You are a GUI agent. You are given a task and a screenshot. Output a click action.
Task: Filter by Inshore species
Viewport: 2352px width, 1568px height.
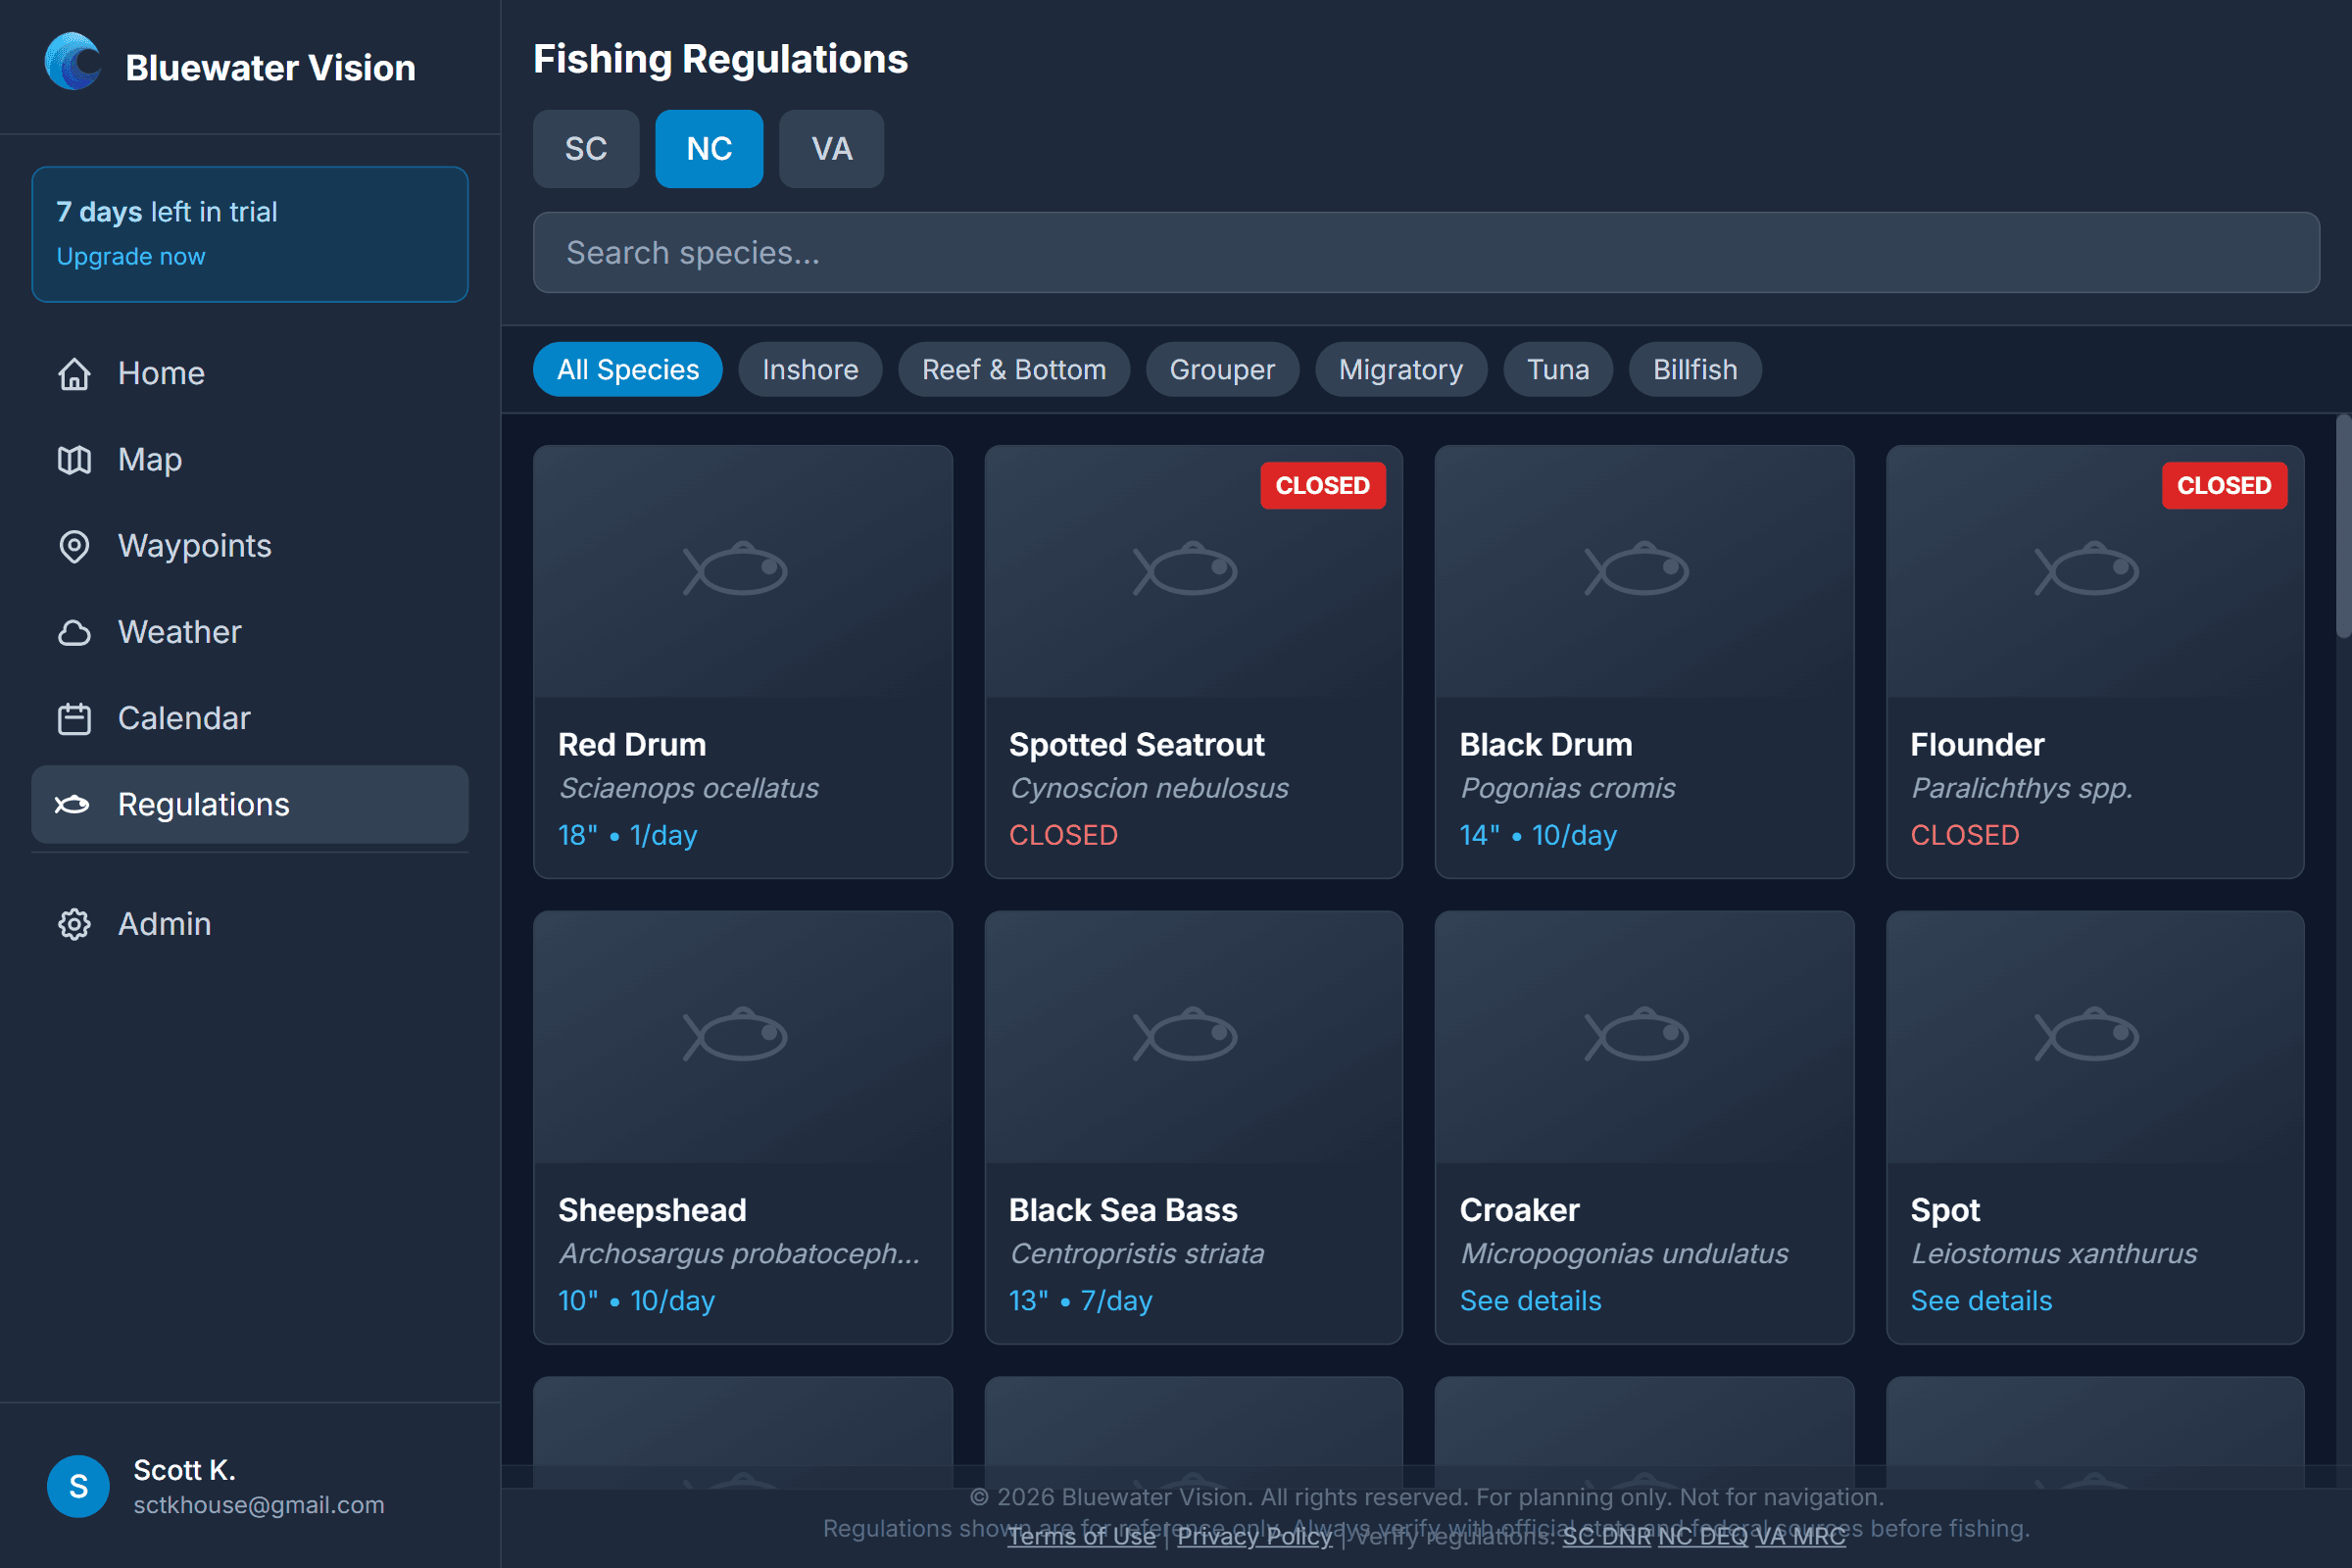(810, 370)
